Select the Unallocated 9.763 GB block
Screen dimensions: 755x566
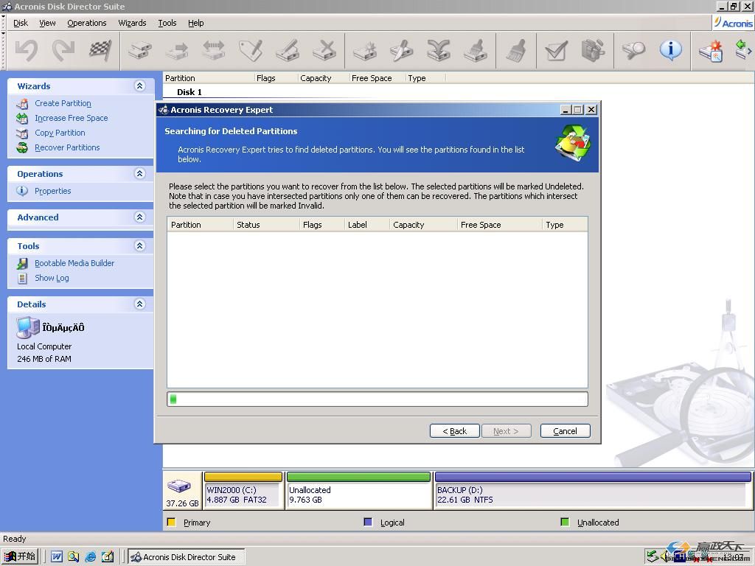pyautogui.click(x=358, y=490)
